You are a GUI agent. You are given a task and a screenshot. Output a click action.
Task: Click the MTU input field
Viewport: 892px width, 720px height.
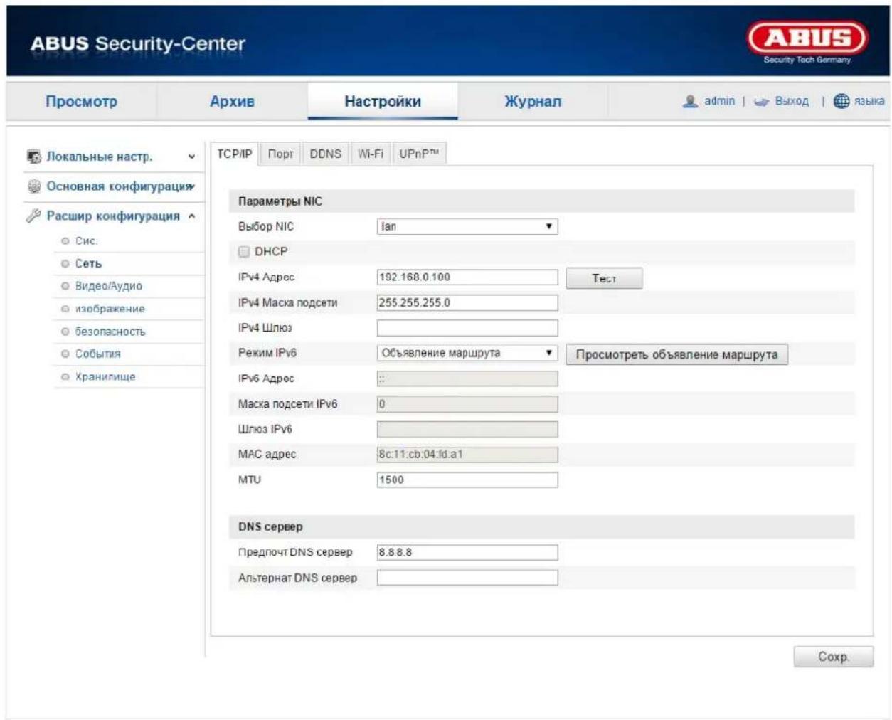coord(467,480)
